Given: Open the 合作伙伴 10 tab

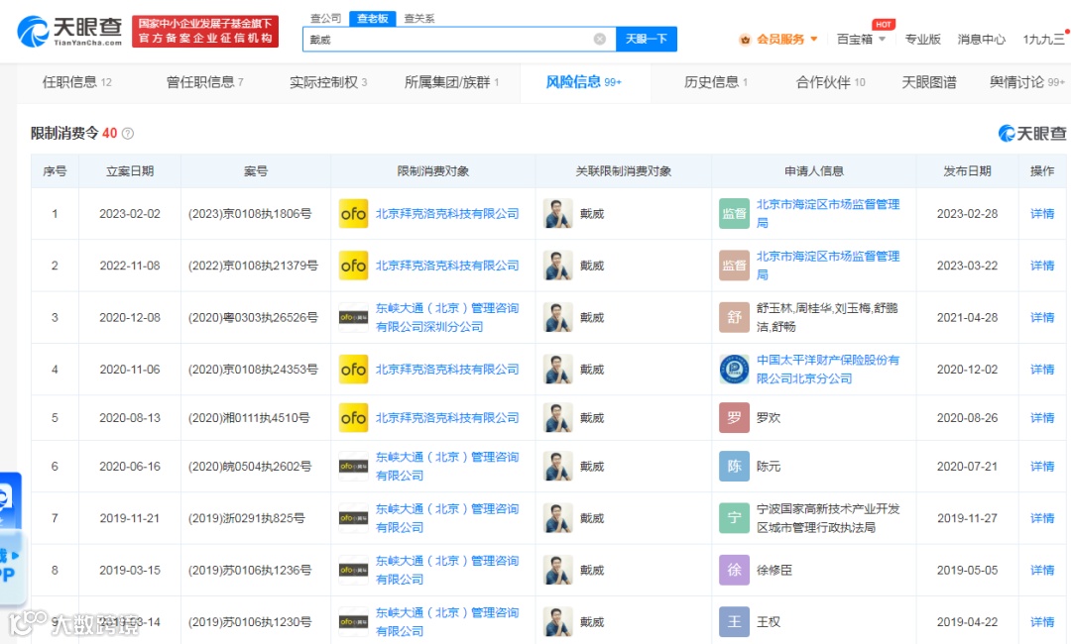Looking at the screenshot, I should coord(831,82).
